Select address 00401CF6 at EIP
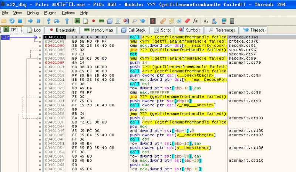This screenshot has height=172, width=296. (x=55, y=37)
